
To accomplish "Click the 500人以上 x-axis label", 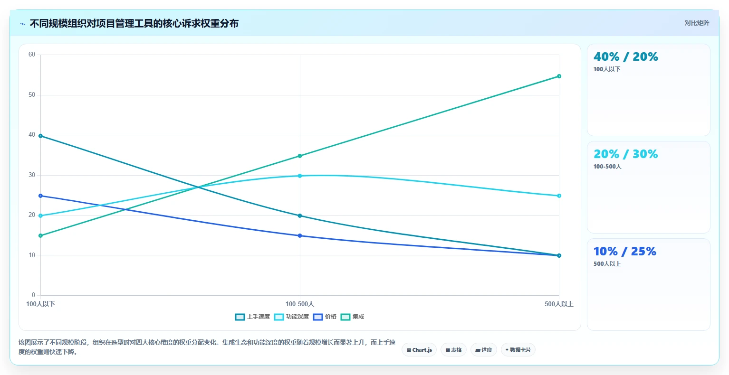I will coord(559,304).
